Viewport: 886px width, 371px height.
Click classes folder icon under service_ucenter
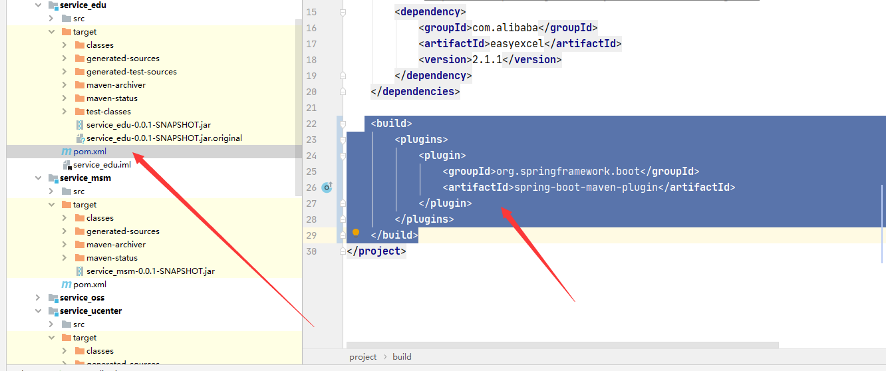pos(80,351)
